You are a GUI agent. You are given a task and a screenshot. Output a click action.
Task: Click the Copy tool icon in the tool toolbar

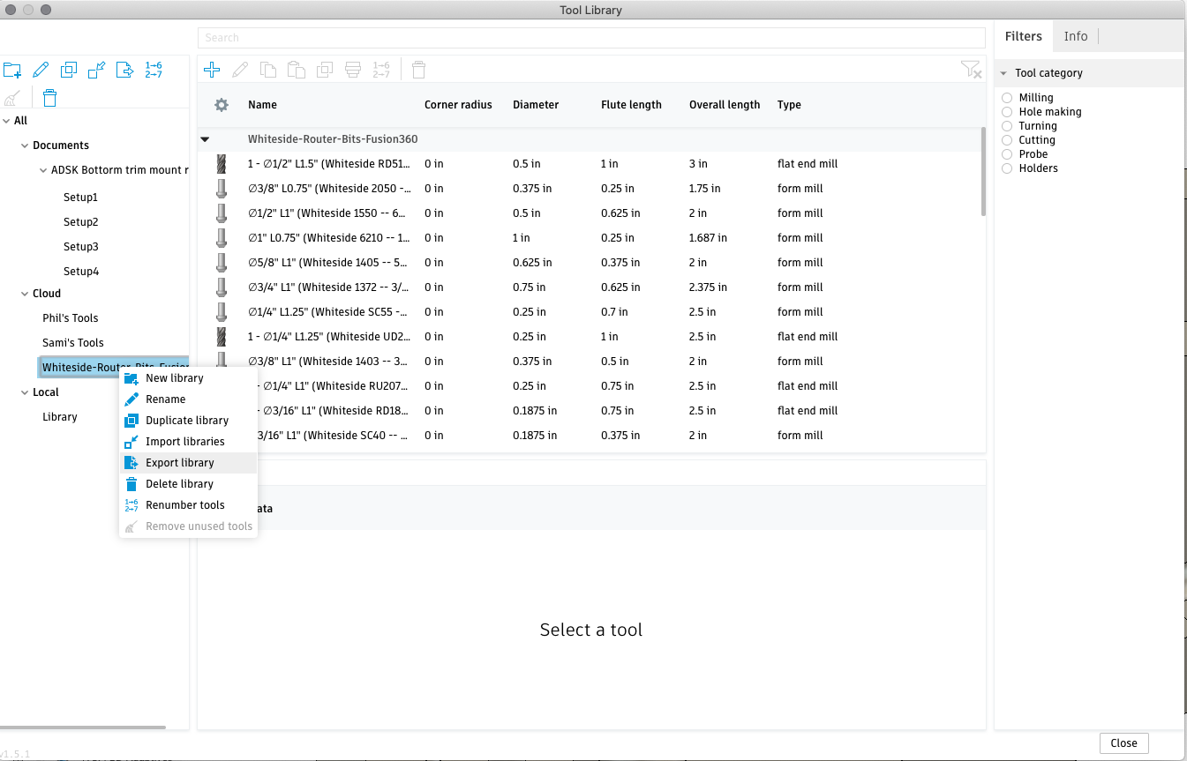point(268,69)
